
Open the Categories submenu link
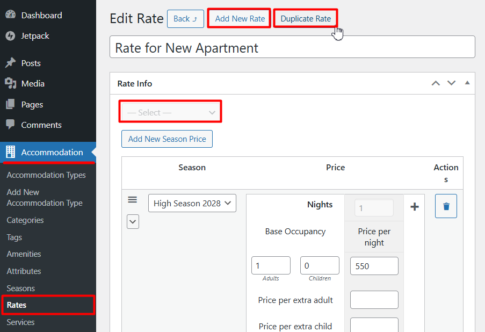tap(25, 220)
